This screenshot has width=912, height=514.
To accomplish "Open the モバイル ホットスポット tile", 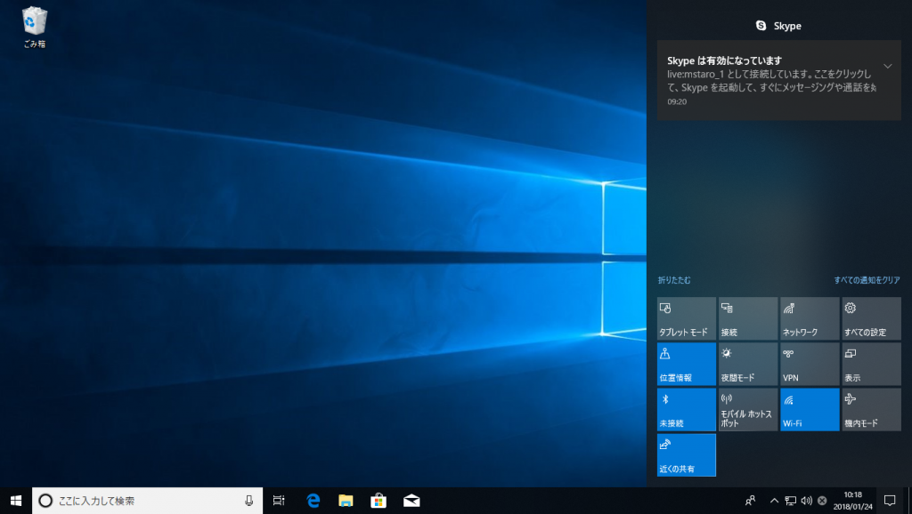I will pos(747,409).
